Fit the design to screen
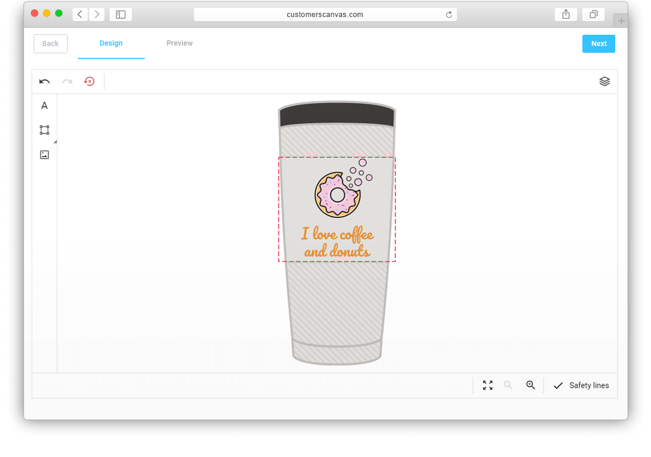The height and width of the screenshot is (457, 651). point(487,385)
